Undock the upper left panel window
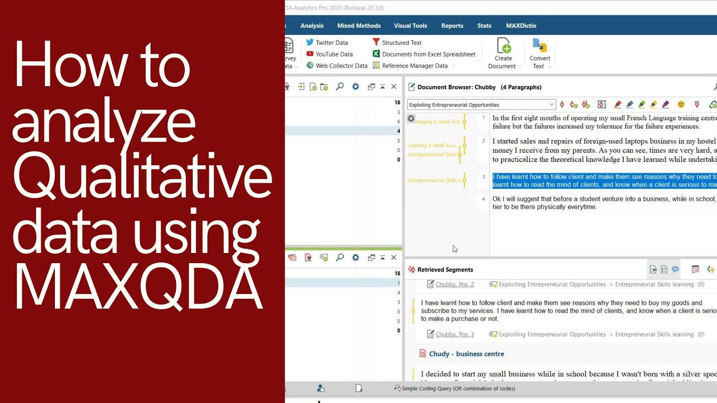The image size is (717, 403). (x=371, y=87)
